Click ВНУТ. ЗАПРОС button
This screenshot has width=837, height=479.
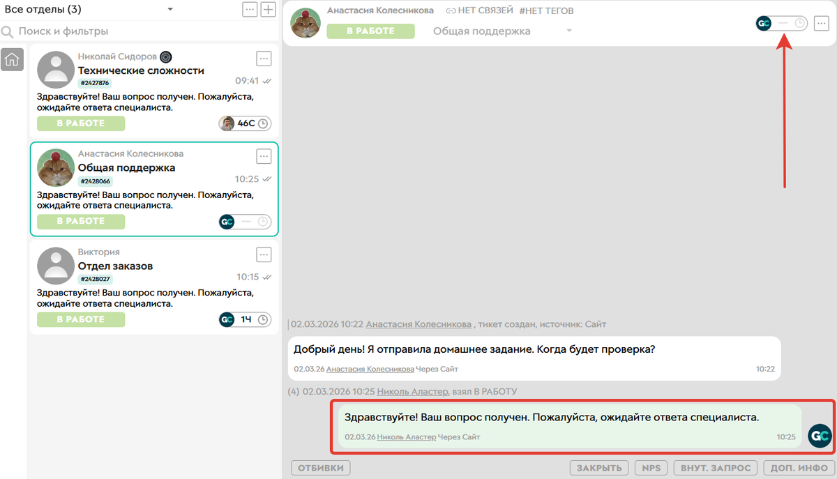click(x=716, y=468)
